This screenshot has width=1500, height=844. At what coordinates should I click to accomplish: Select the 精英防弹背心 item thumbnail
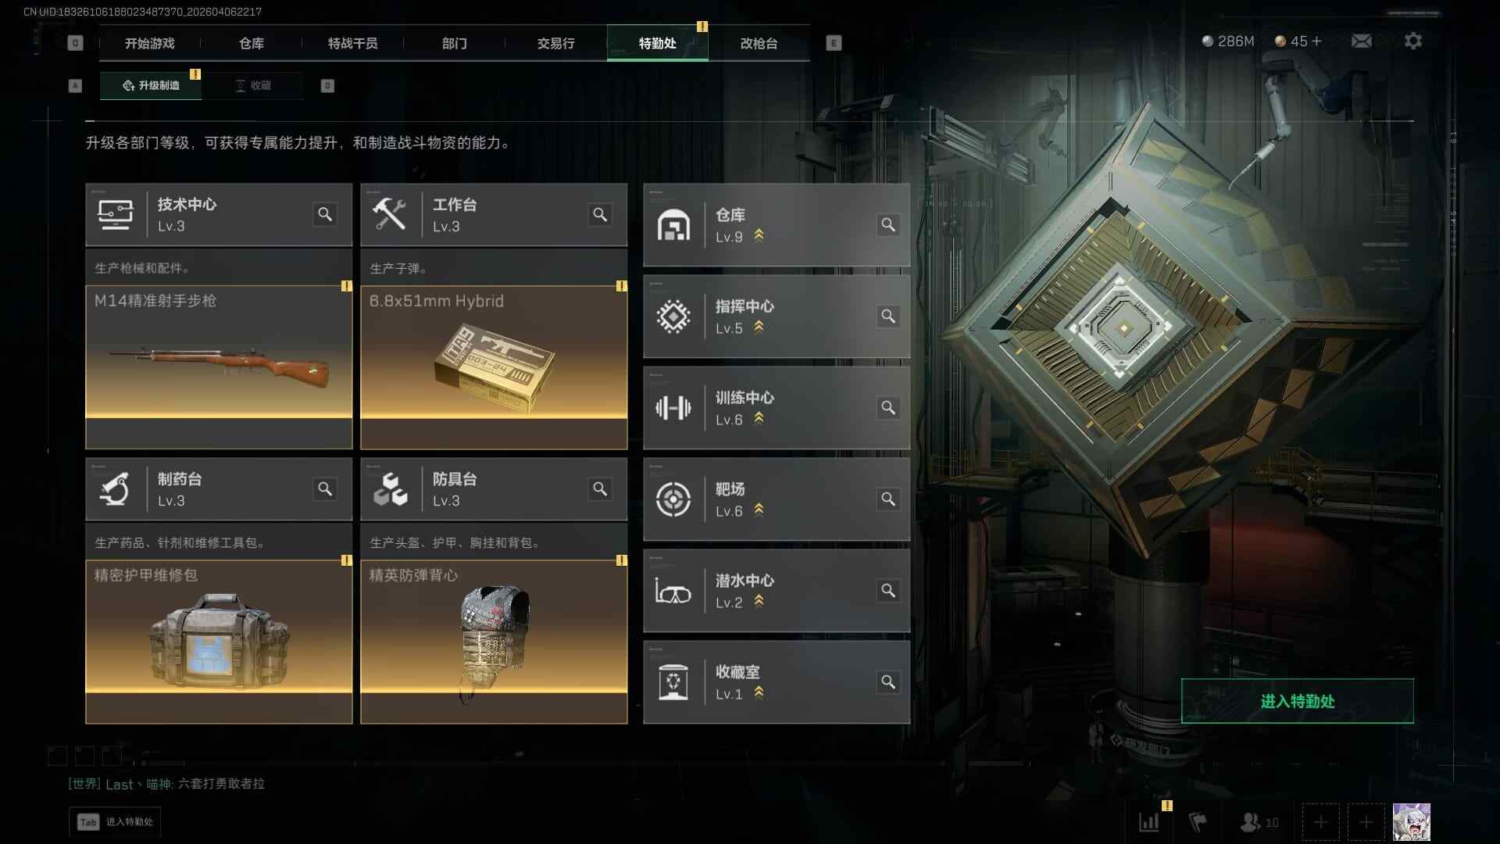pyautogui.click(x=494, y=642)
